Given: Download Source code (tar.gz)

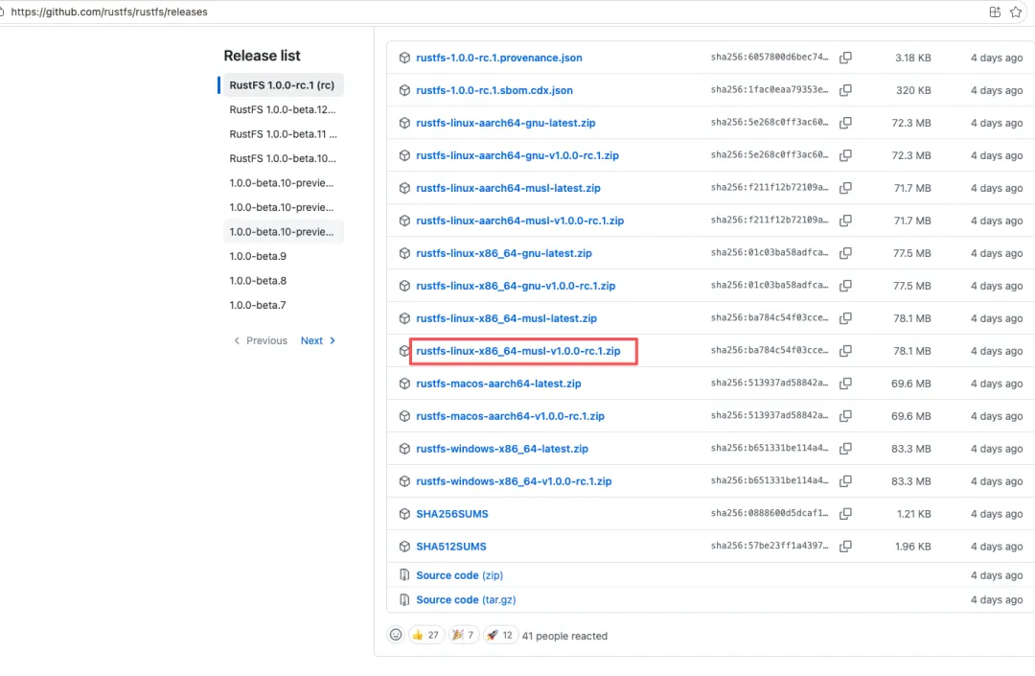Looking at the screenshot, I should pos(466,599).
